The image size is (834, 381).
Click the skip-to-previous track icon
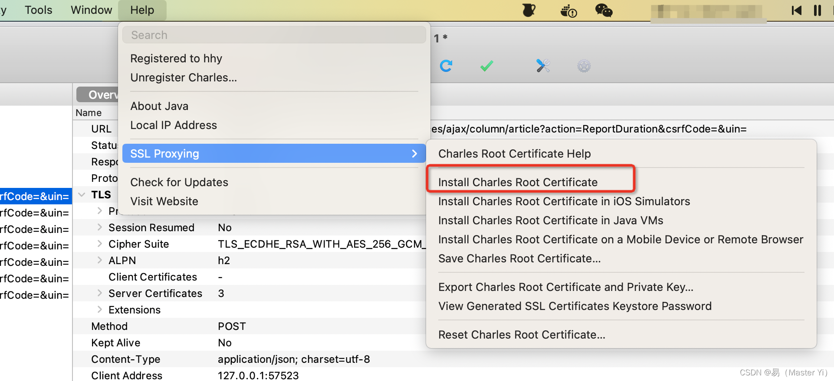tap(796, 10)
